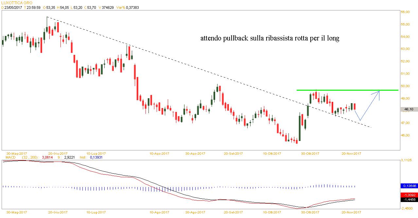Click the red MACD value tag -1,3092
Image resolution: width=418 pixels, height=218 pixels.
(409, 195)
